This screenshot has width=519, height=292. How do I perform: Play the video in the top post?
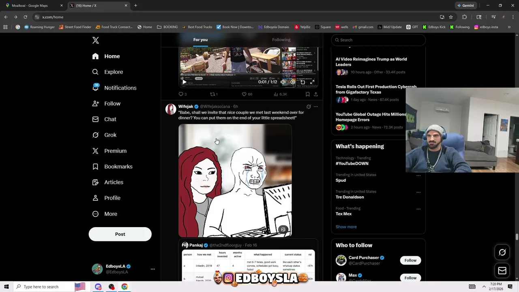(x=184, y=82)
